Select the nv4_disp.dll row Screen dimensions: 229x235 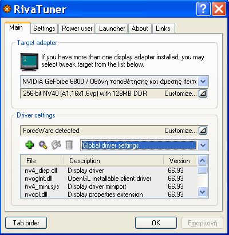click(109, 171)
